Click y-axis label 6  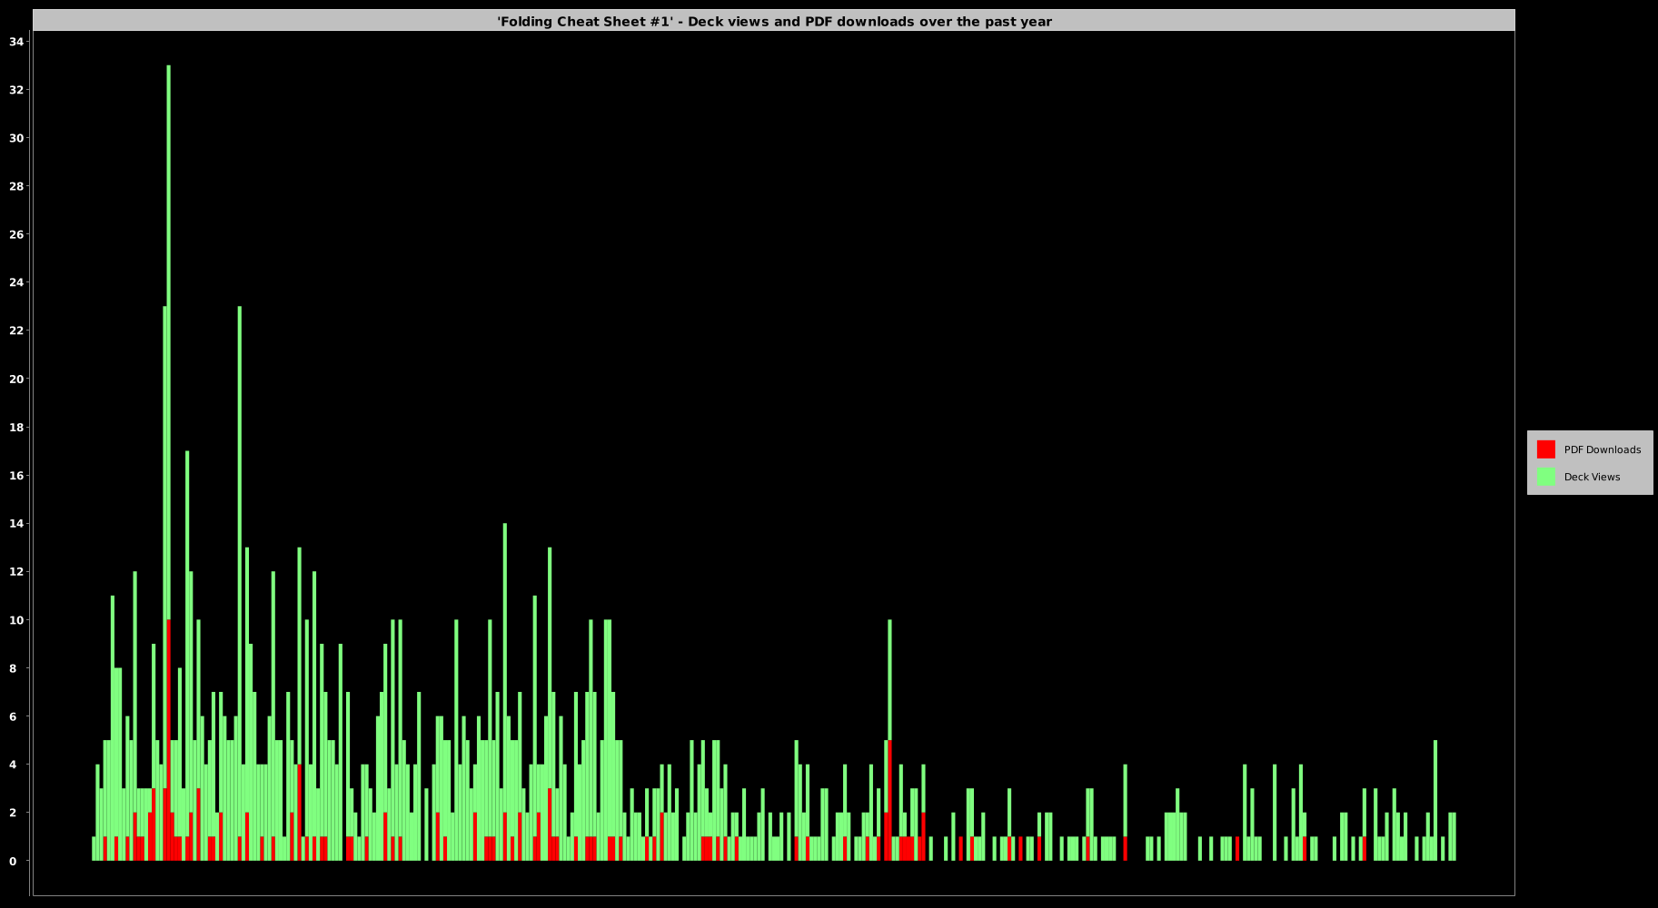[x=13, y=716]
